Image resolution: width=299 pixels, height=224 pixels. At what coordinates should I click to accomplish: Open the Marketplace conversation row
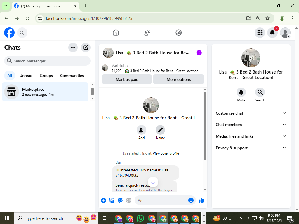pyautogui.click(x=45, y=92)
